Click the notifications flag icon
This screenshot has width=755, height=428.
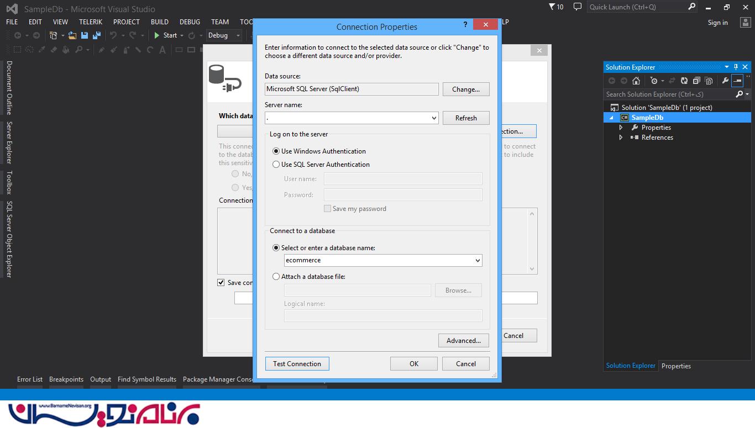tap(552, 7)
